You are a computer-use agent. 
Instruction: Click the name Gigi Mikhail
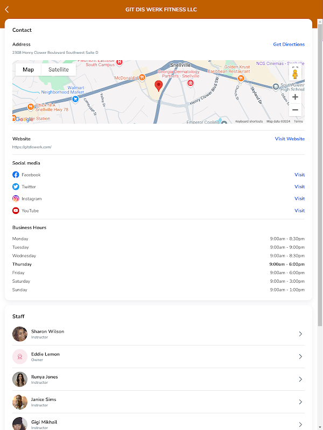click(44, 422)
